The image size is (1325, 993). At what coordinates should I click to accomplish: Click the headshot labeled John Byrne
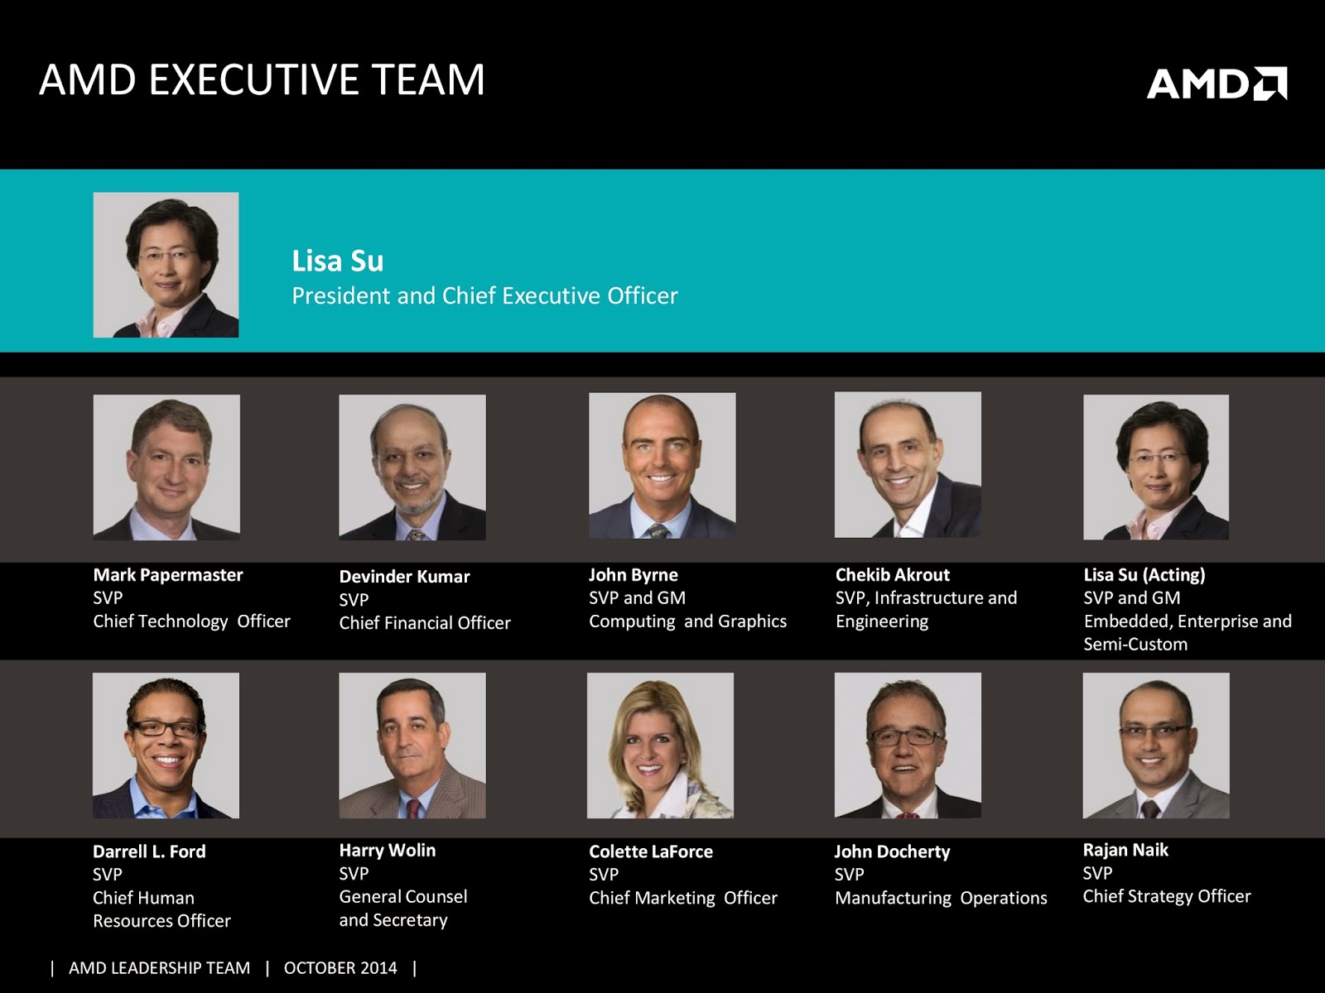tap(662, 466)
